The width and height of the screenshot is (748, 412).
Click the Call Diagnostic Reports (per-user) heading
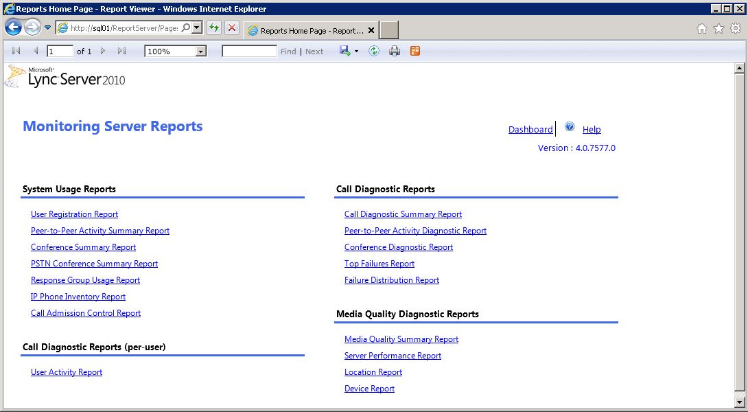[94, 347]
